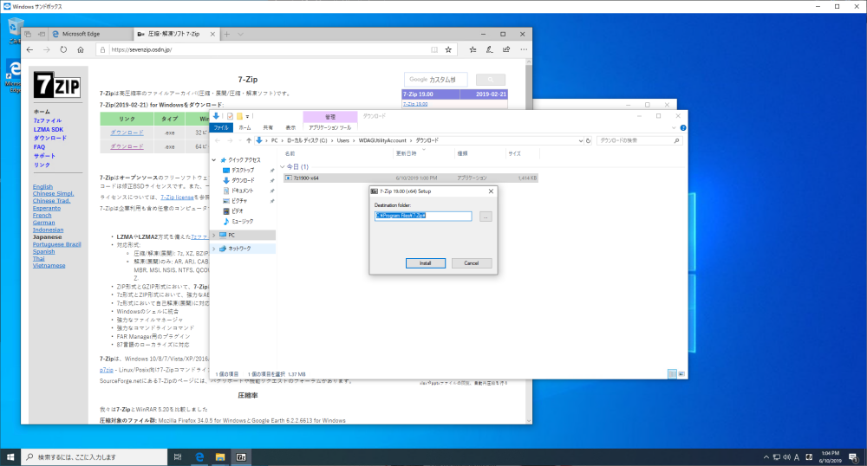The height and width of the screenshot is (466, 867).
Task: Collapse the クイック アクセス tree node
Action: pos(214,160)
